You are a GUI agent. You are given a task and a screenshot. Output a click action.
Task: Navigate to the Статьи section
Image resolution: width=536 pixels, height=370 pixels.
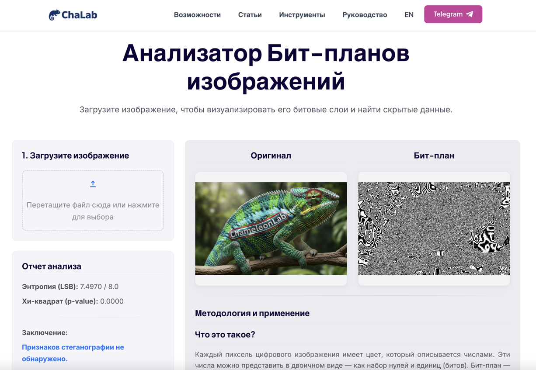(250, 14)
